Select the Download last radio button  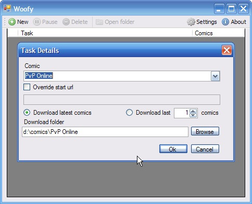pos(129,113)
